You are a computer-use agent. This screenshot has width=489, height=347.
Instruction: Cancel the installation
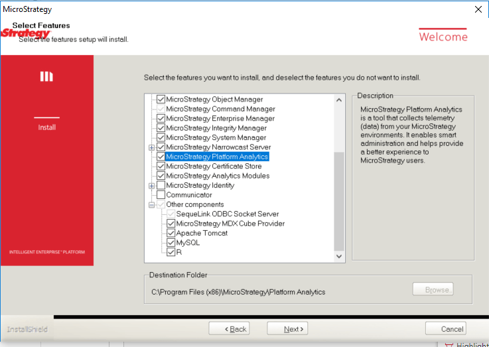click(x=445, y=329)
